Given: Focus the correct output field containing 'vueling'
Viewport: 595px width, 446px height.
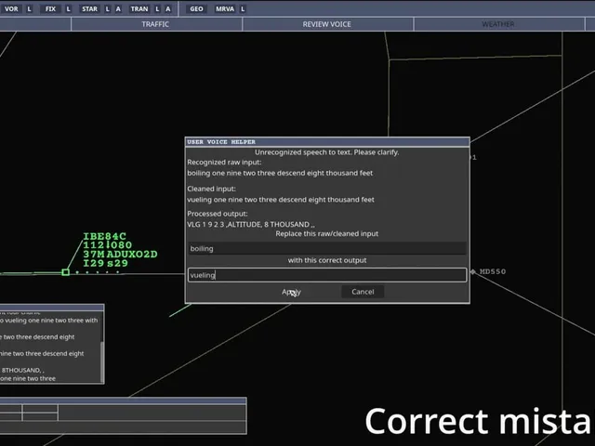Looking at the screenshot, I should coord(327,275).
